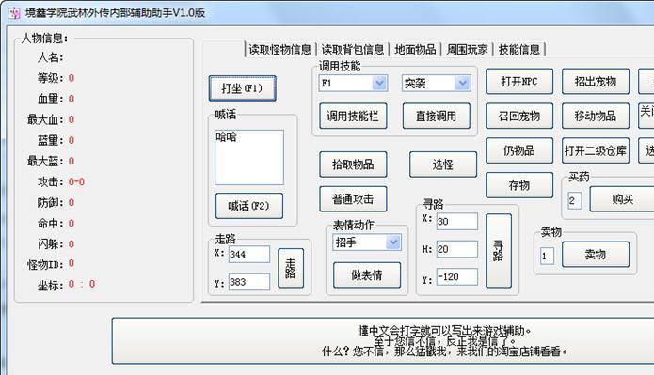Viewport: 654px width, 375px height.
Task: Click the 喊话 (F2) button
Action: tap(249, 206)
